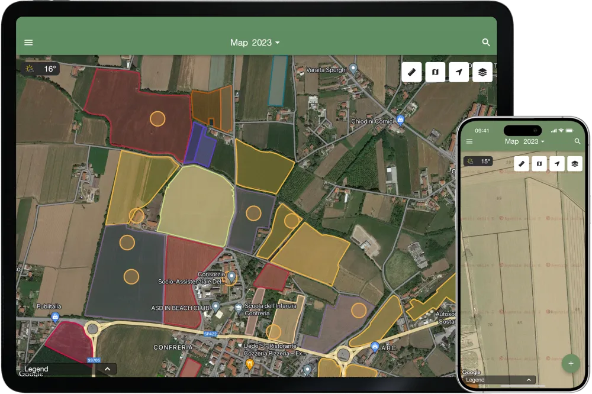Screen dimensions: 592x394
Task: Click the Consorzio Socio-Assistenziale pin
Action: [231, 277]
